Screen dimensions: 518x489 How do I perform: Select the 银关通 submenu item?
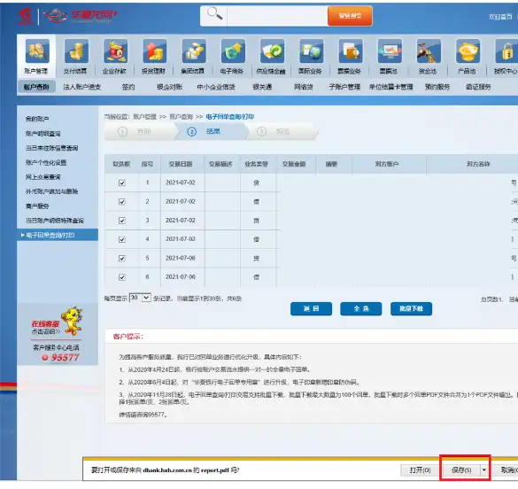pyautogui.click(x=262, y=87)
